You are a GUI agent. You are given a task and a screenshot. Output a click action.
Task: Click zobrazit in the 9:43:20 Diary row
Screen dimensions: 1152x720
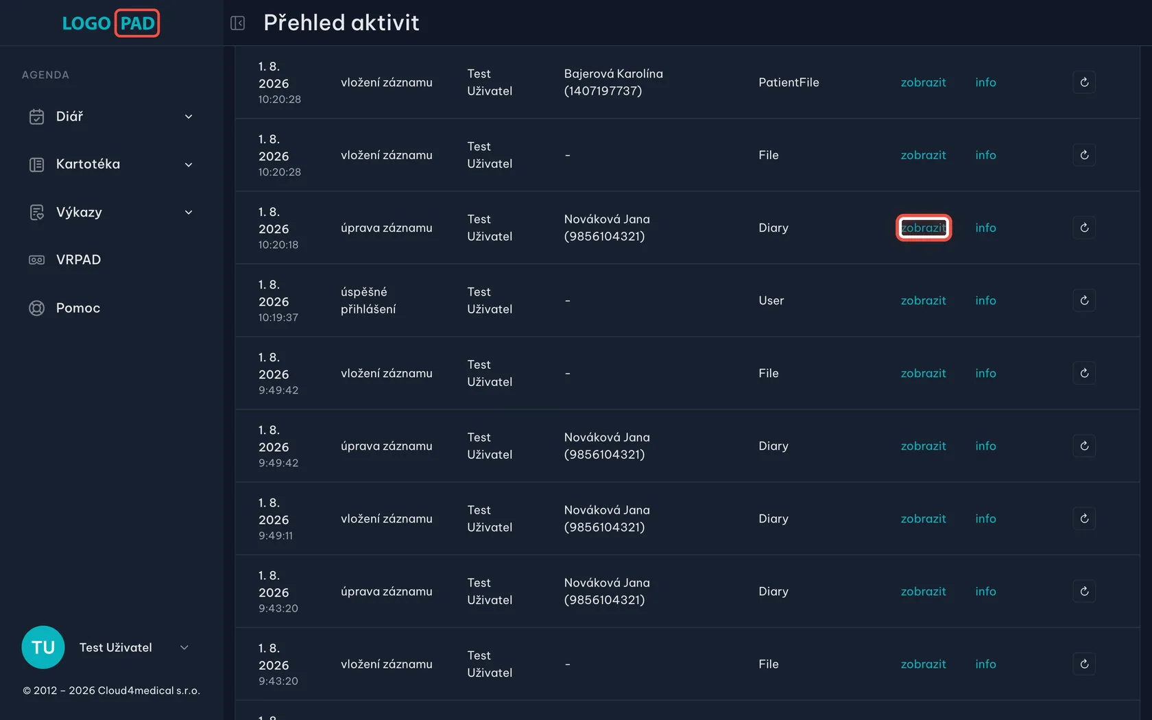(923, 591)
